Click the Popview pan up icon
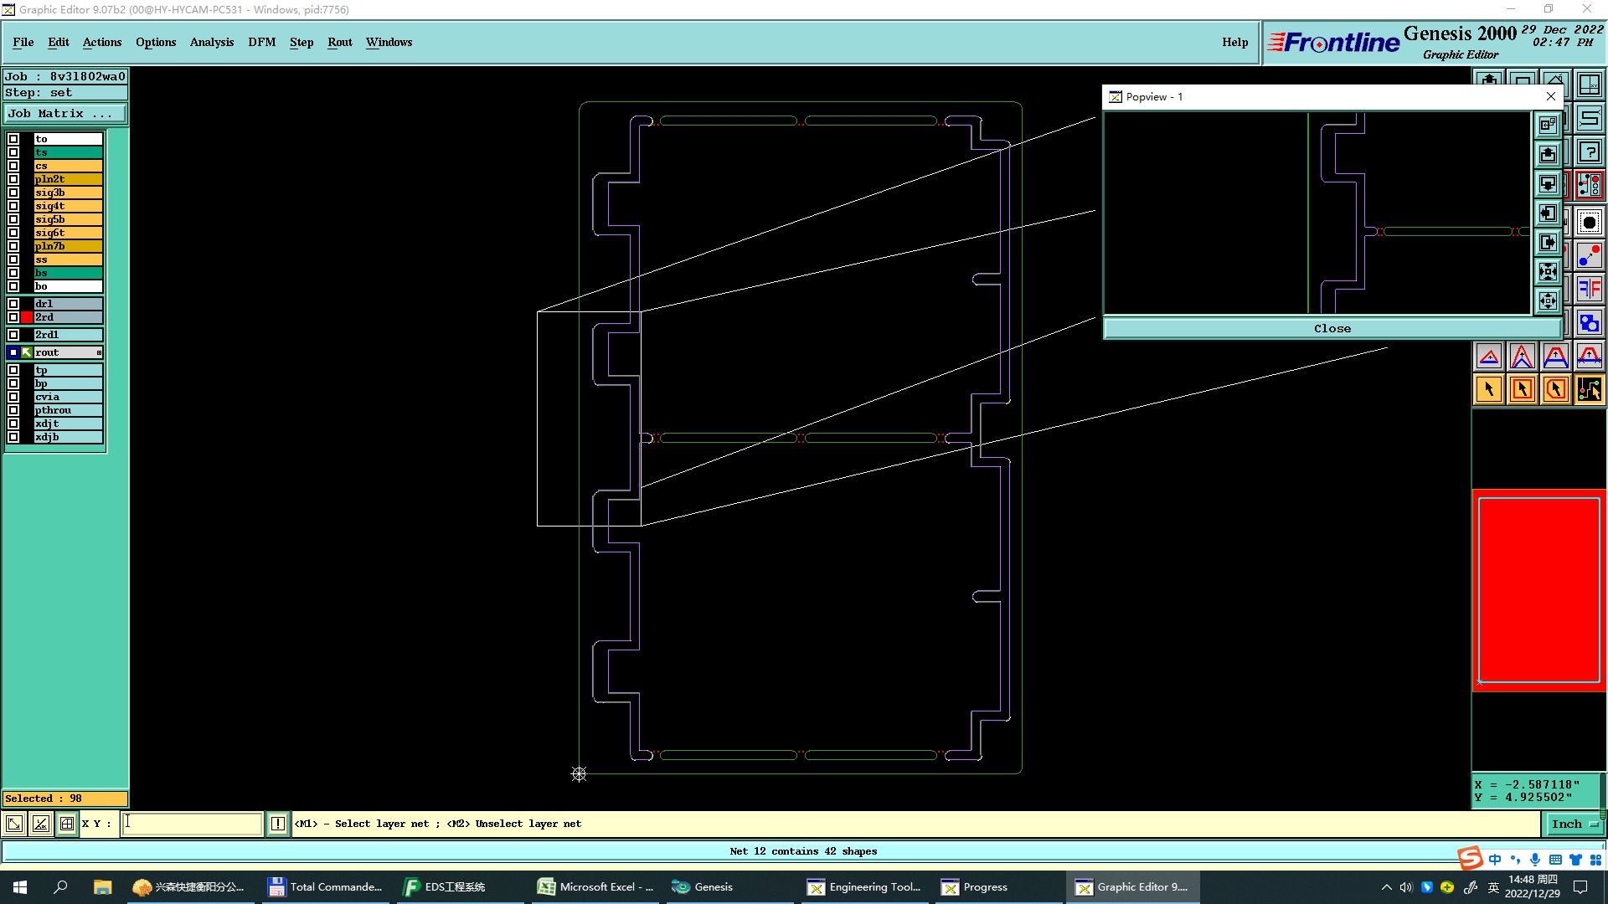 pyautogui.click(x=1548, y=154)
